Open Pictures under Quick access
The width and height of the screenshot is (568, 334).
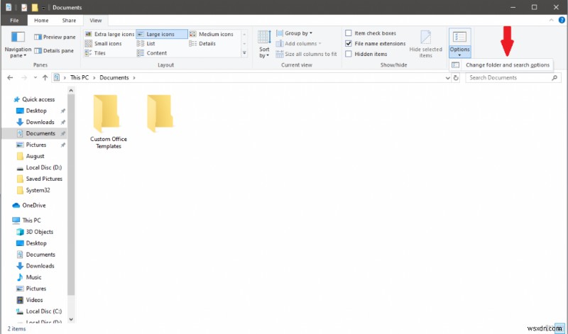pyautogui.click(x=36, y=145)
